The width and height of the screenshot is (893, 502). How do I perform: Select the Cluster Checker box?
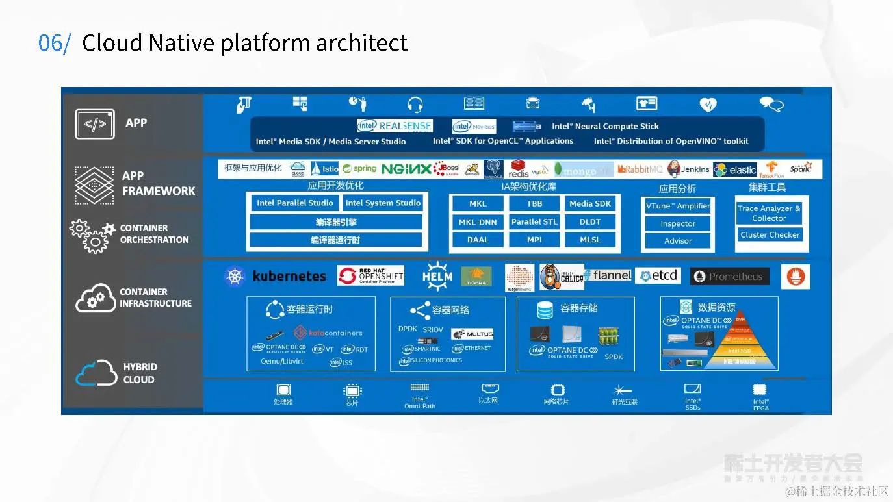pos(770,235)
